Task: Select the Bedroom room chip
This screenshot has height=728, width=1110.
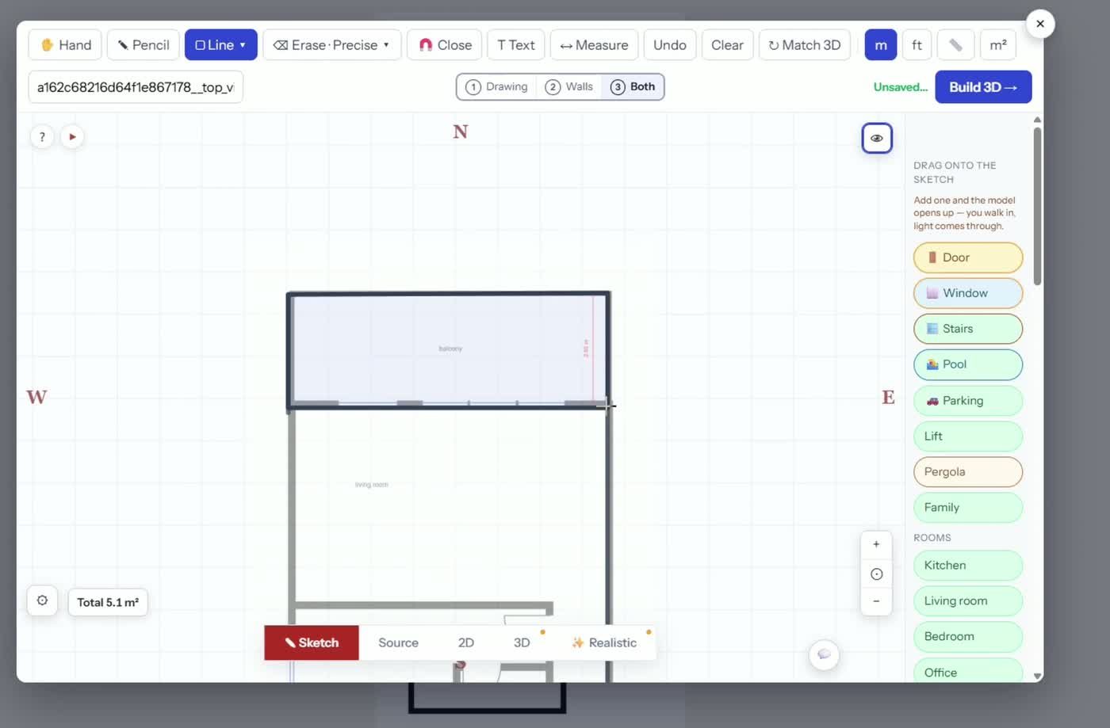Action: 968,637
